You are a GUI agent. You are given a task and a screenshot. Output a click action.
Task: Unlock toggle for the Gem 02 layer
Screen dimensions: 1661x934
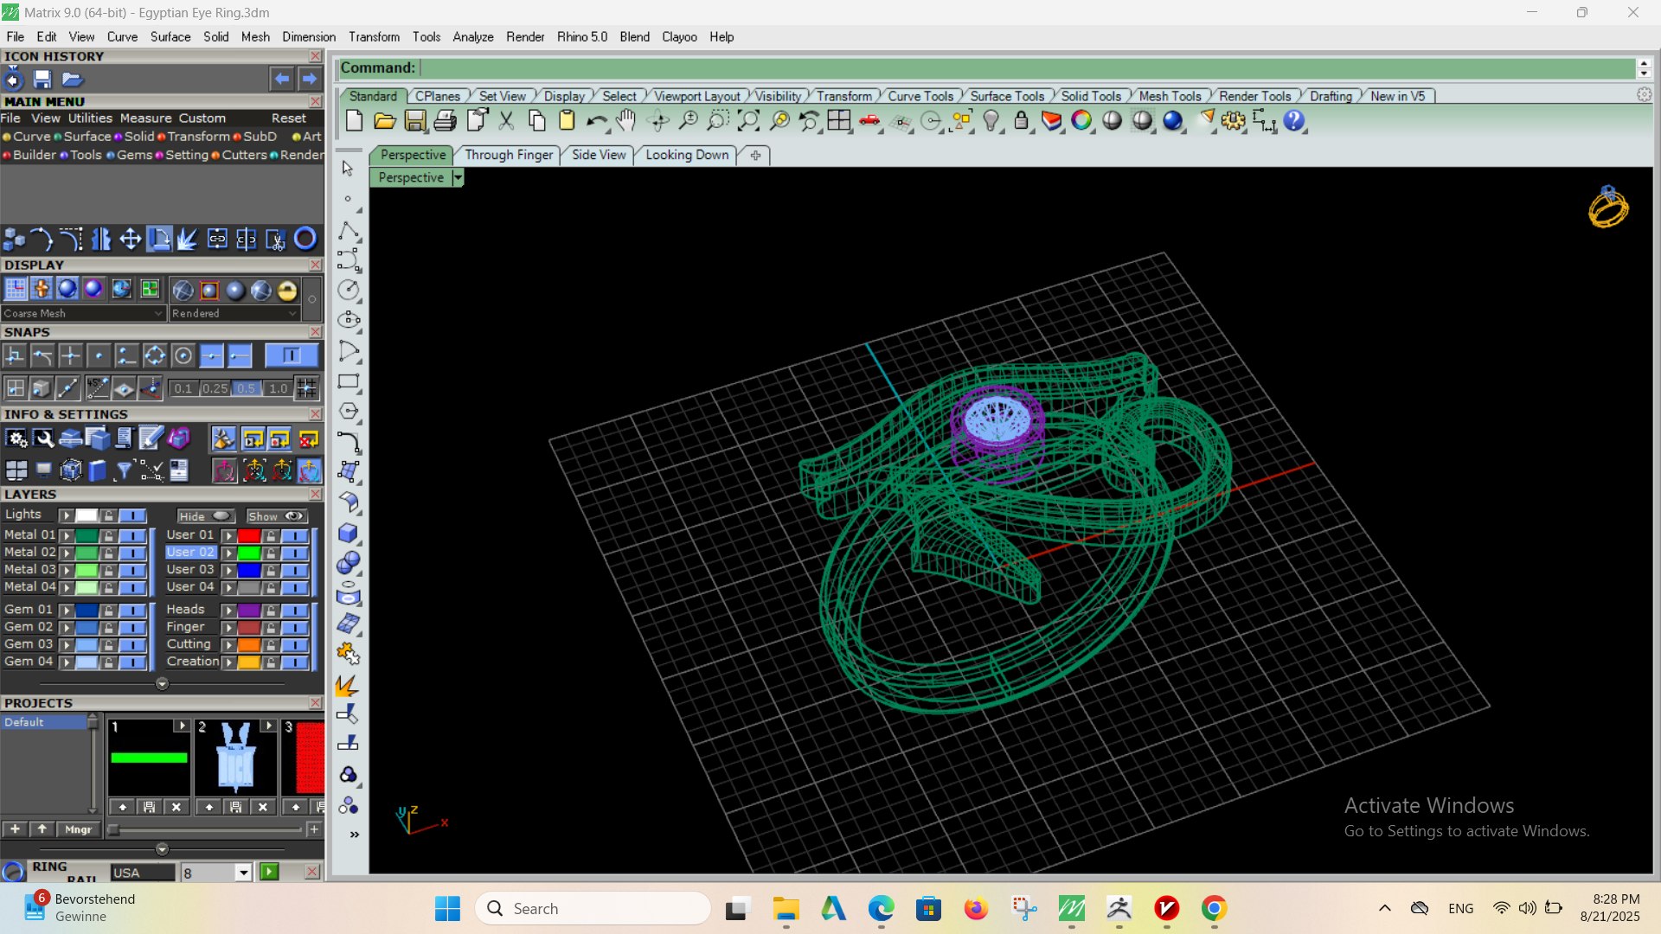click(x=108, y=628)
